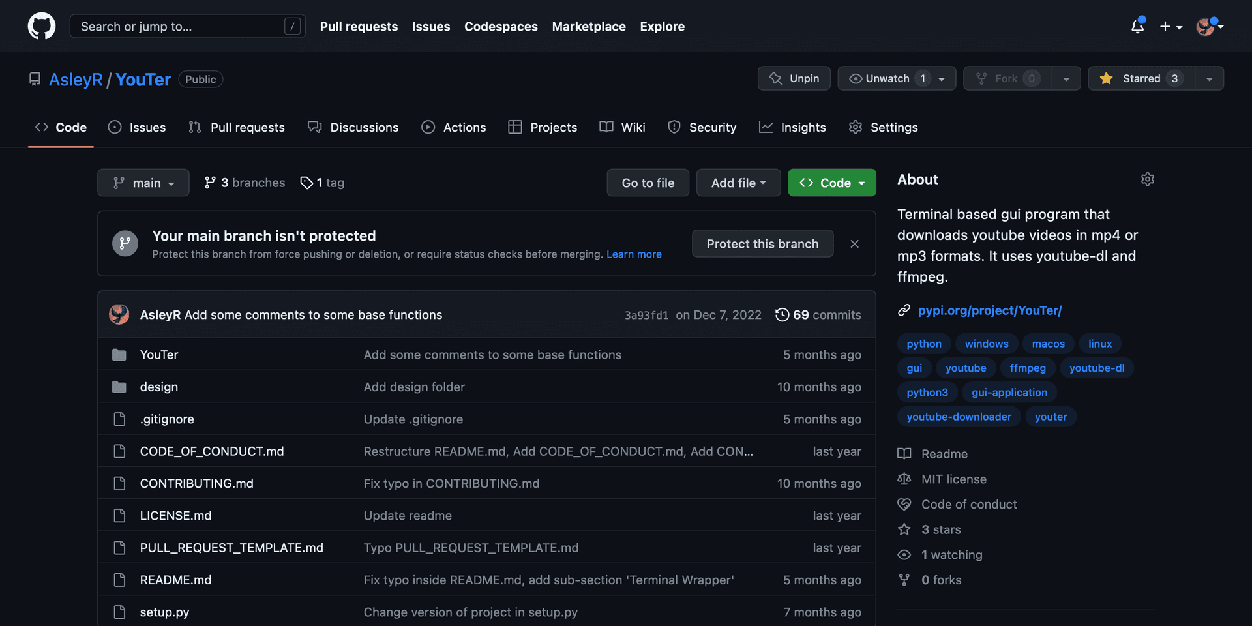Open Issues in top navigation
The width and height of the screenshot is (1252, 626).
pos(431,26)
